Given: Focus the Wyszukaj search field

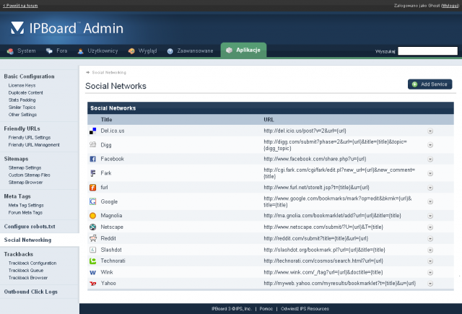Looking at the screenshot, I should pyautogui.click(x=427, y=51).
